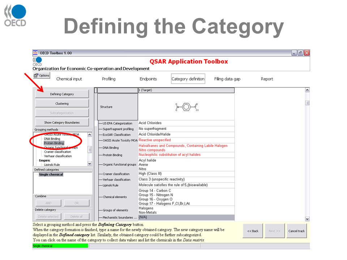Click the Defining Category button
Image resolution: width=347 pixels, height=260 pixels.
pyautogui.click(x=62, y=94)
